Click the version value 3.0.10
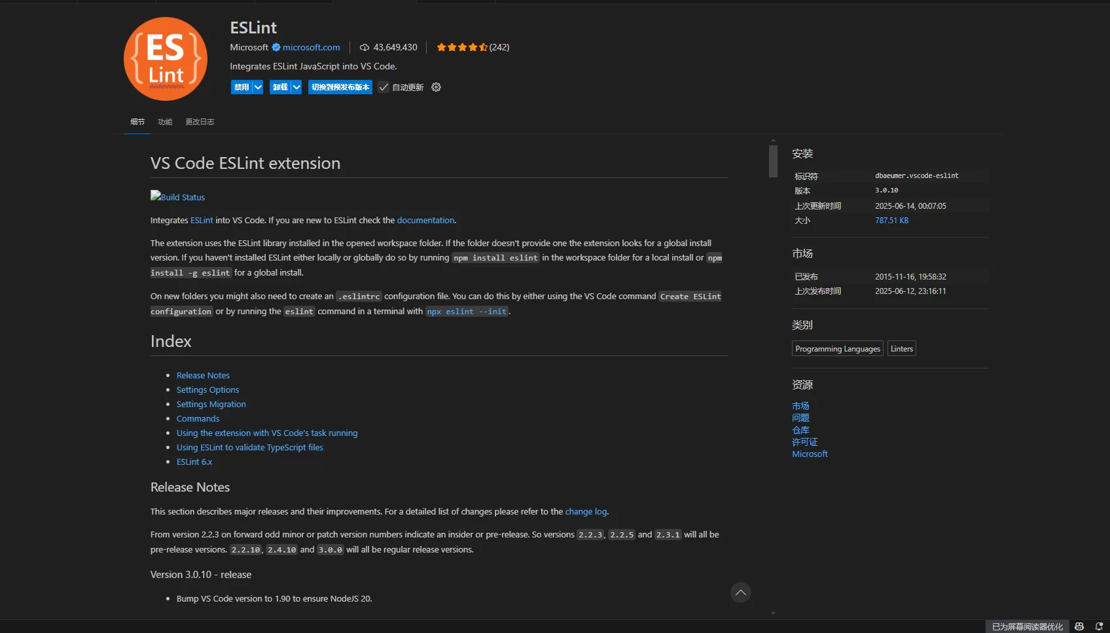The image size is (1110, 633). pyautogui.click(x=887, y=190)
